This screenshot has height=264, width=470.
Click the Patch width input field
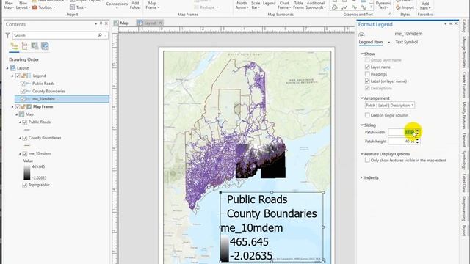(402, 132)
